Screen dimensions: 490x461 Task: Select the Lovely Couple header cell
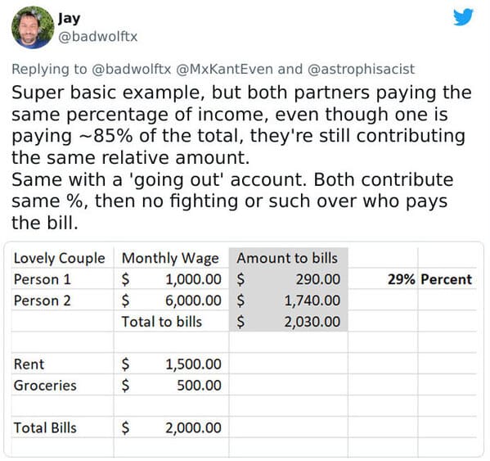(x=62, y=258)
